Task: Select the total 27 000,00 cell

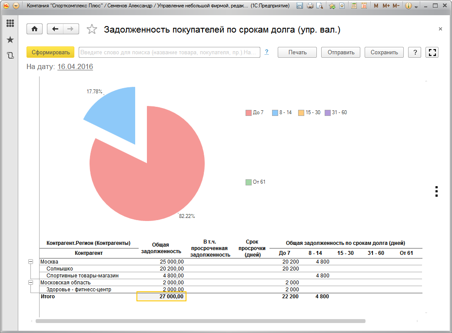Action: 161,297
